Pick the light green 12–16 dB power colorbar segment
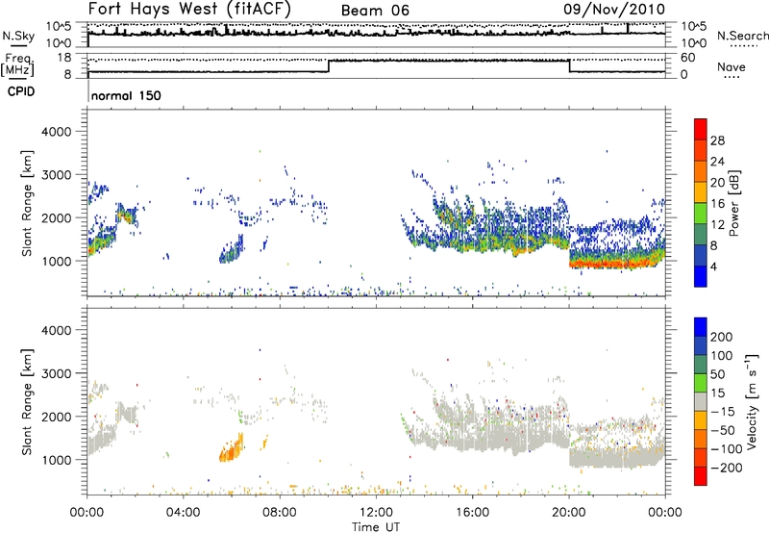 (701, 214)
